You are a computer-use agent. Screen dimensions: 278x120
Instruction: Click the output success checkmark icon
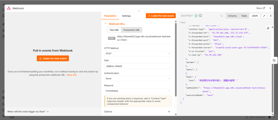pyautogui.click(x=196, y=16)
